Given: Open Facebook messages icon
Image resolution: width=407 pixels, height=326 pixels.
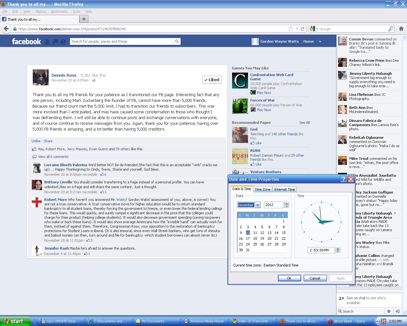Looking at the screenshot, I should [x=55, y=41].
